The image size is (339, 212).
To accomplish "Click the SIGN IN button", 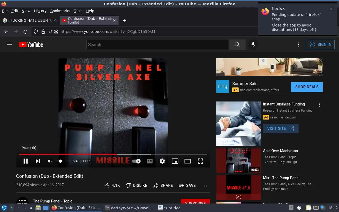I will [x=320, y=45].
